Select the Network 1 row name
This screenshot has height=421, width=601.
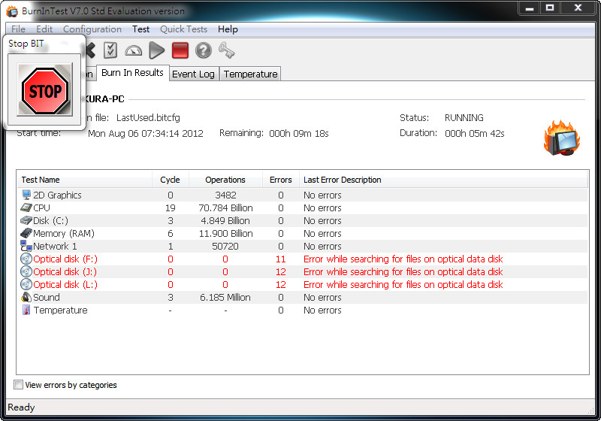point(55,246)
